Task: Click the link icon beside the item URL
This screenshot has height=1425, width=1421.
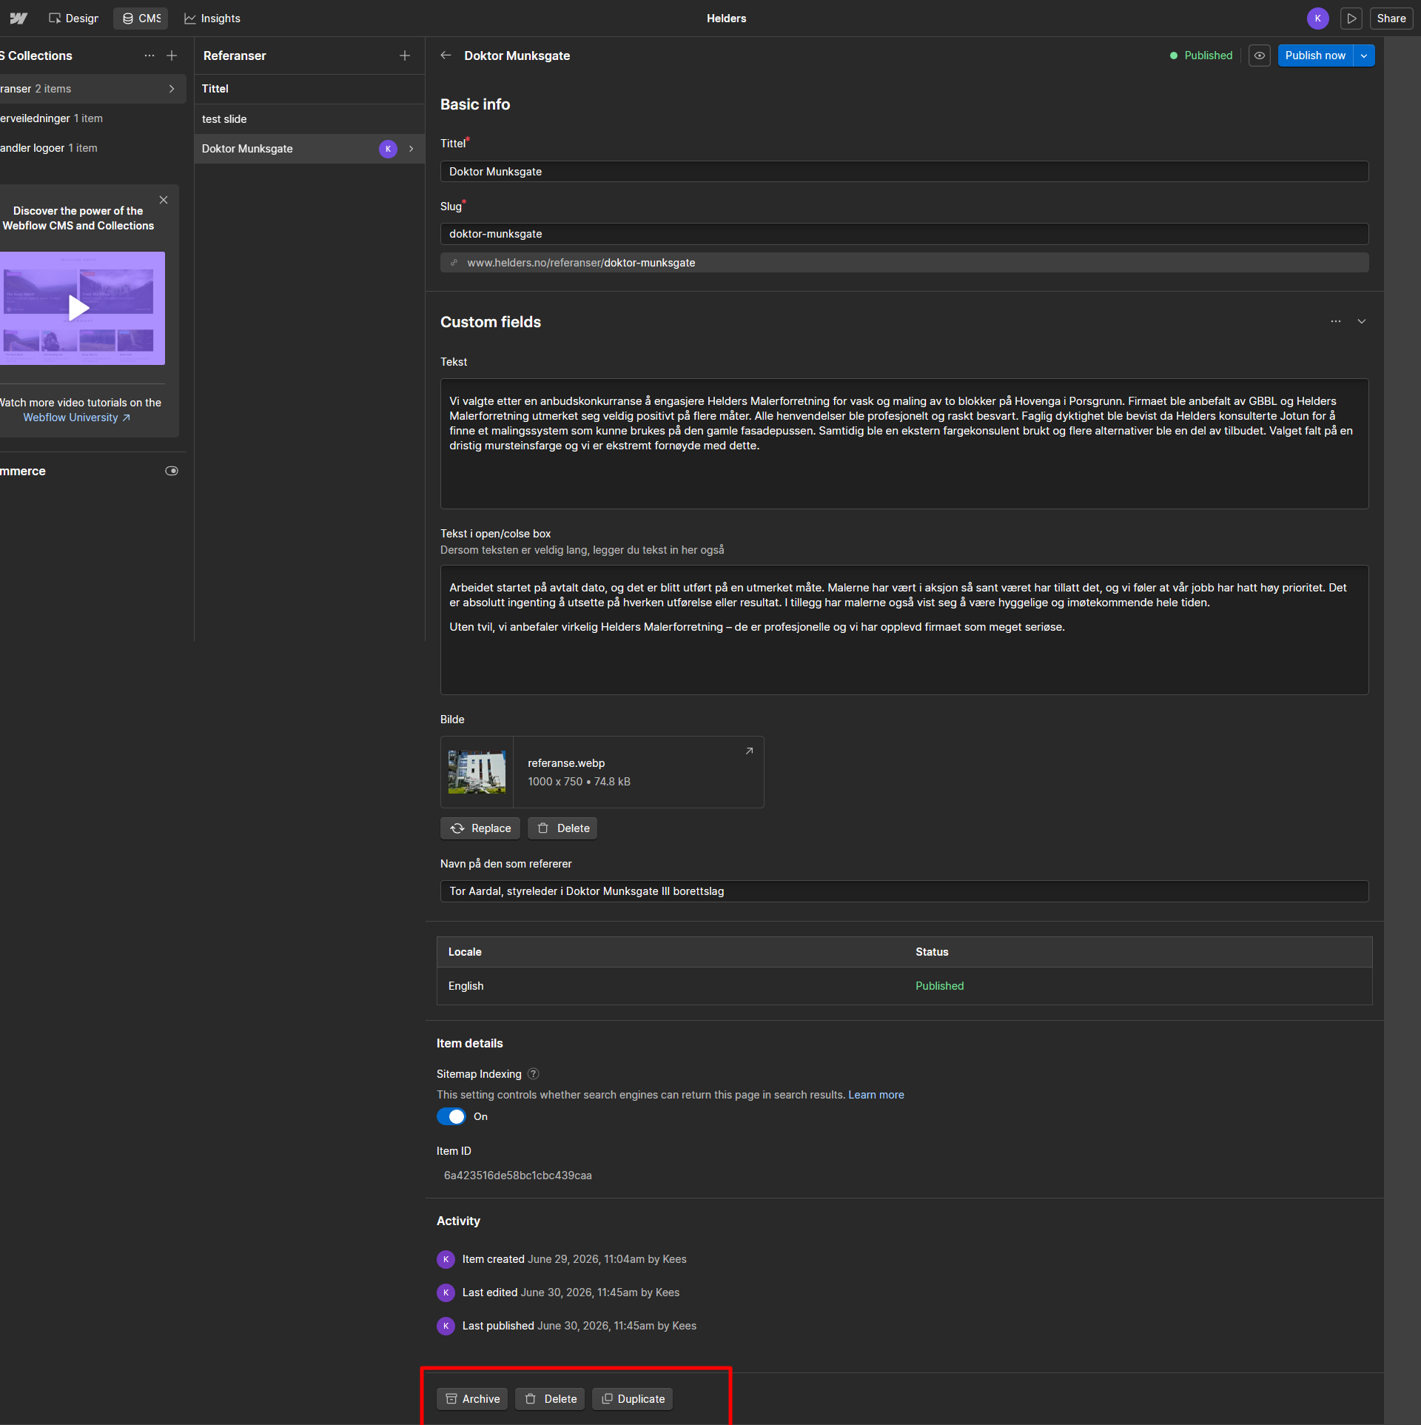Action: click(454, 263)
